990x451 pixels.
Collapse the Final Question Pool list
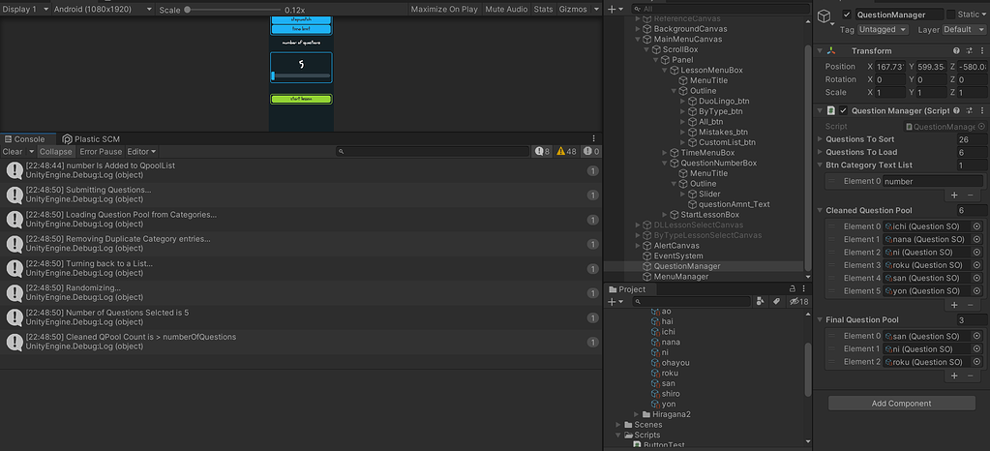coord(820,320)
